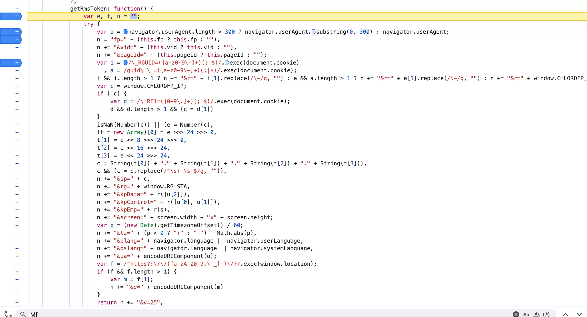This screenshot has height=317, width=587.
Task: Toggle inline breakpoint before /\_RGUID regex
Action: click(126, 63)
